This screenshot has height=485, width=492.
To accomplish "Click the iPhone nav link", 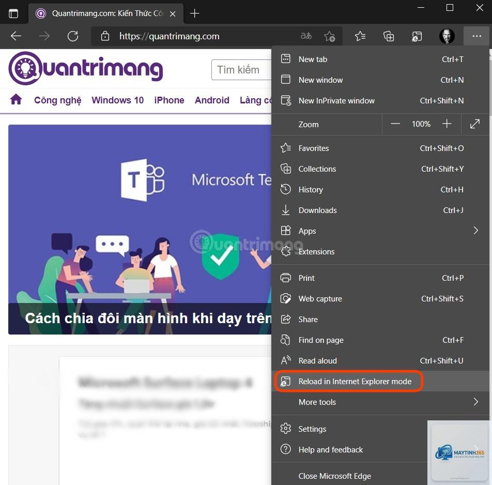I will coord(169,100).
